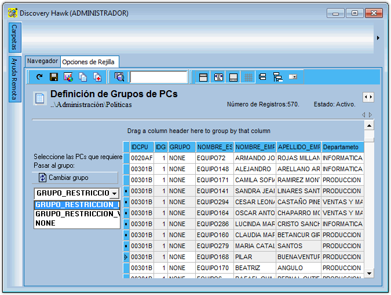391x295 pixels.
Task: Switch to the Navegador tab
Action: click(x=42, y=61)
